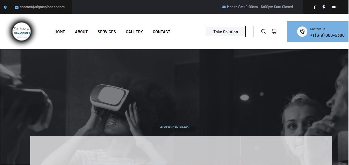Go to the HOME menu item
This screenshot has height=165, width=349.
click(x=60, y=32)
